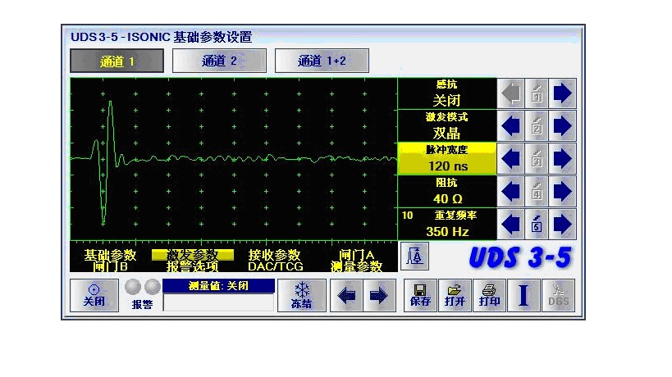Increase the 感抗 setting with right arrow
This screenshot has width=672, height=377.
[562, 93]
